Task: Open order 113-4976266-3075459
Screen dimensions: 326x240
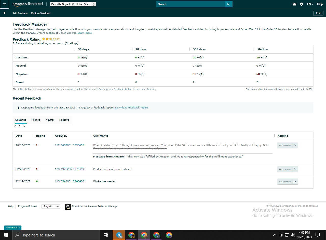Action: point(70,169)
